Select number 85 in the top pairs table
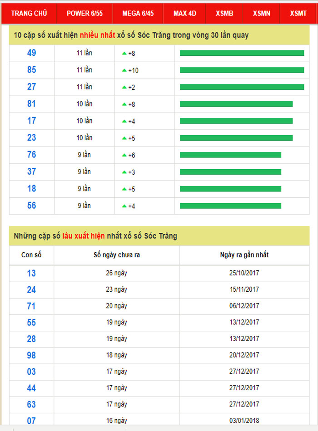The height and width of the screenshot is (431, 318). (x=31, y=70)
